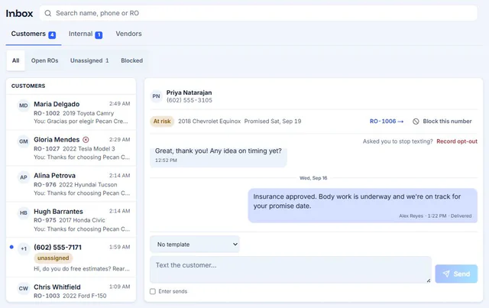Click the Inbox title

tap(19, 14)
